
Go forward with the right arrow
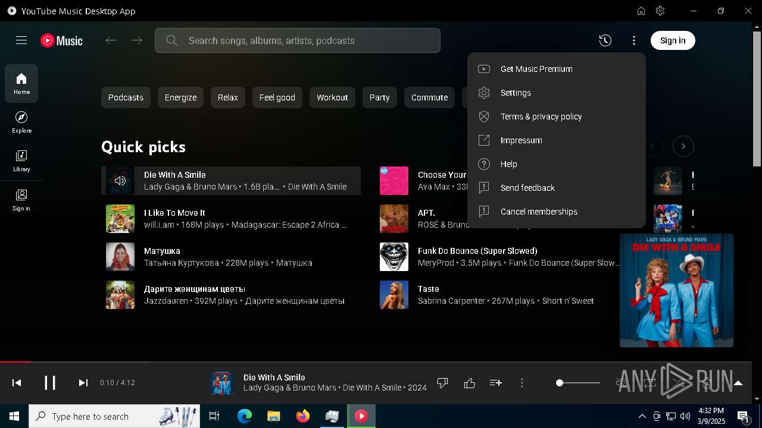point(137,40)
